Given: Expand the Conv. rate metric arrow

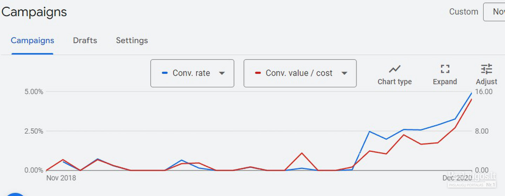Looking at the screenshot, I should 222,73.
